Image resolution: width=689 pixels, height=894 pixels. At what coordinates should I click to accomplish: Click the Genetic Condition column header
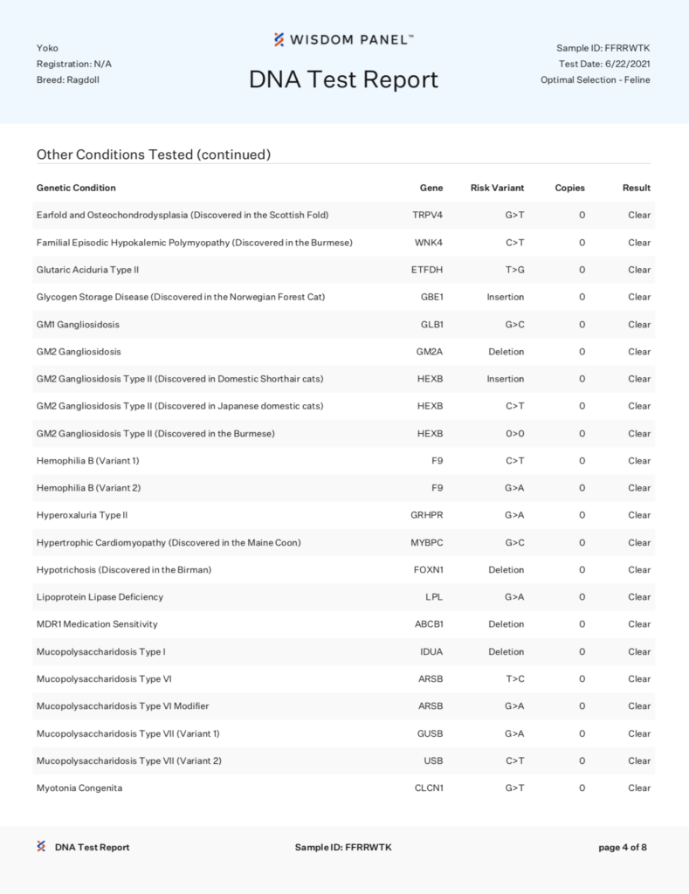pos(76,188)
